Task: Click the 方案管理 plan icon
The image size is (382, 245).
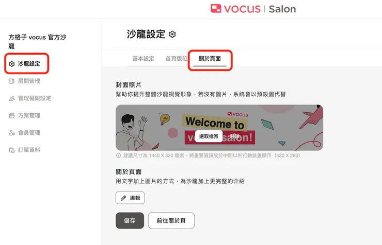Action: [x=12, y=116]
